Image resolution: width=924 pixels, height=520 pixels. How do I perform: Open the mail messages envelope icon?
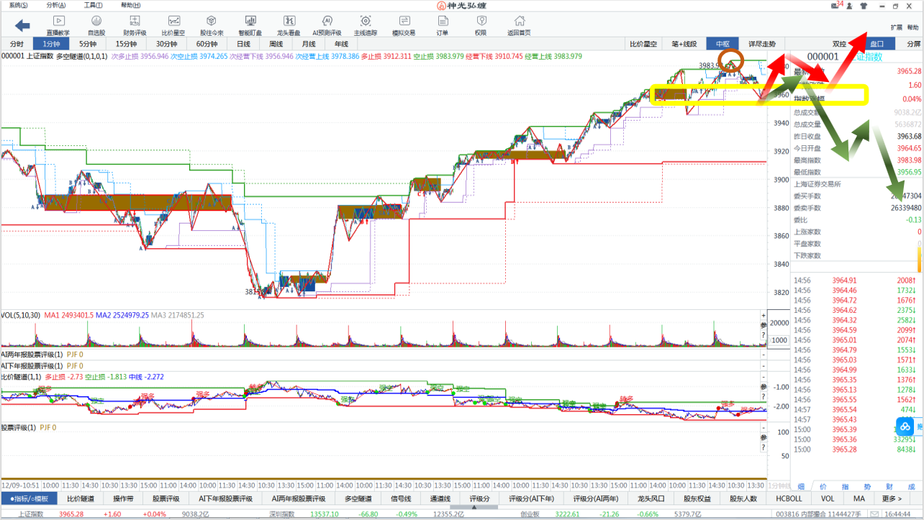834,6
